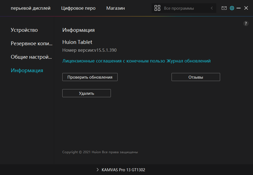Screen dimensions: 253x175
Task: Select Устройство in the sidebar
Action: [x=24, y=30]
